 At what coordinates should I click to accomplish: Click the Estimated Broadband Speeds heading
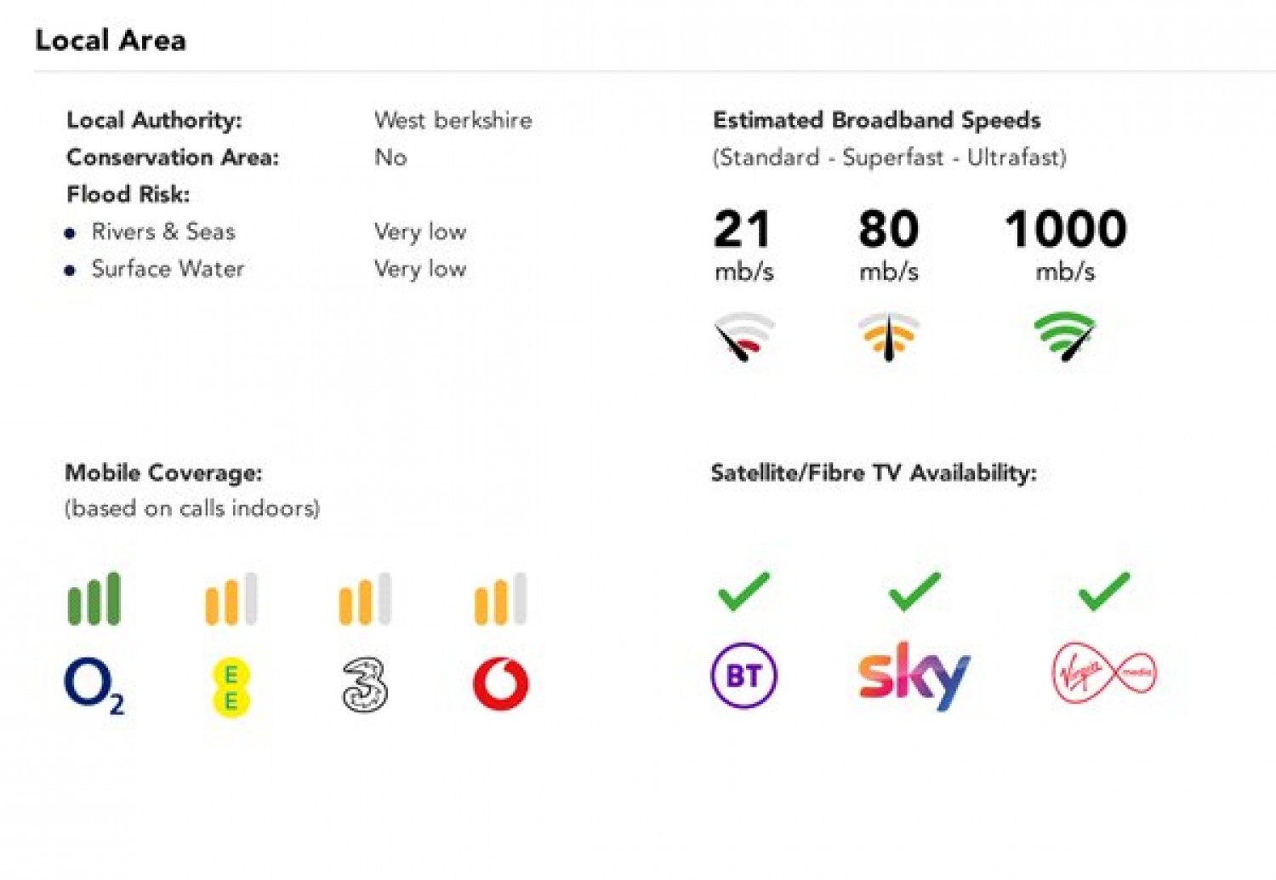pyautogui.click(x=876, y=120)
